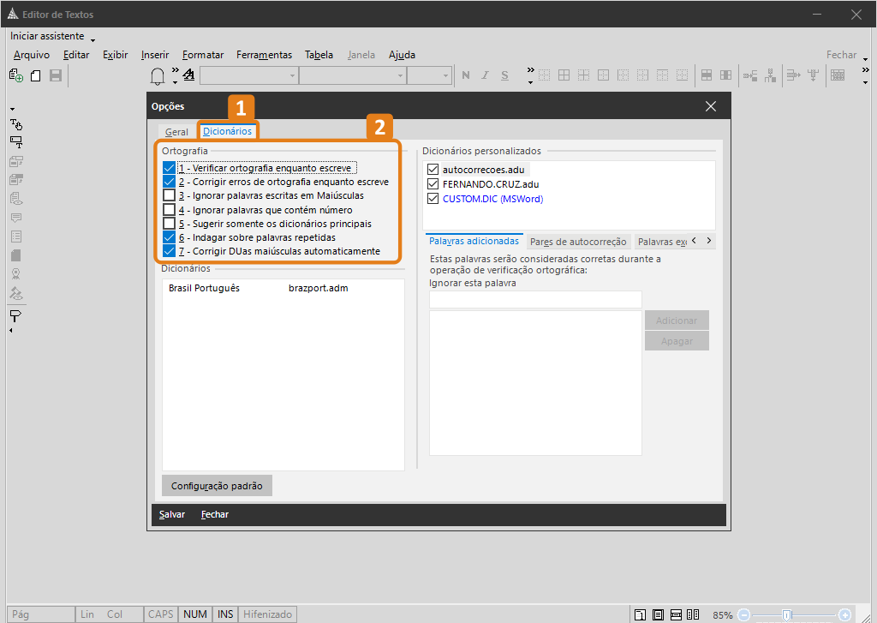Uncheck Corrigir DUas maiúsculas automaticamente
The image size is (877, 623).
pyautogui.click(x=169, y=251)
